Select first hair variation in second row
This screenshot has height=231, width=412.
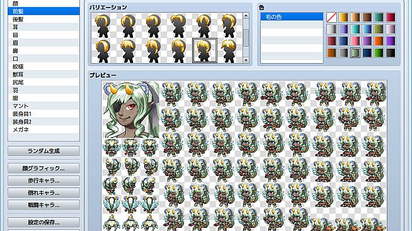[103, 50]
